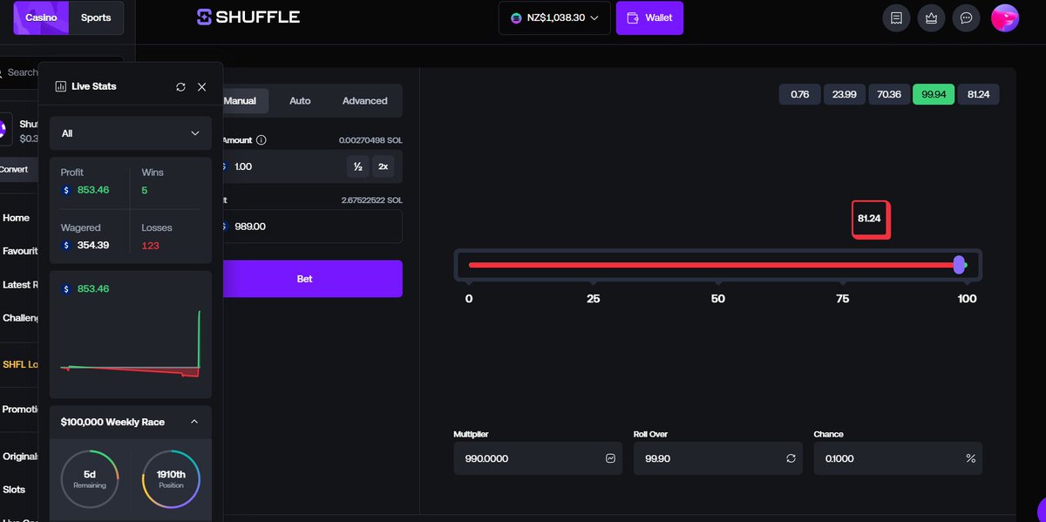Place the Bet
The image size is (1046, 522).
coord(304,279)
